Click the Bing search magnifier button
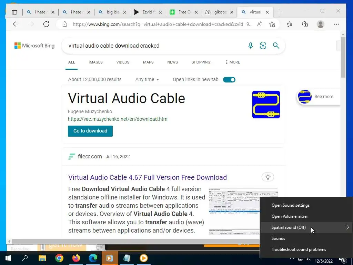Screen dimensions: 353x265 point(276,46)
